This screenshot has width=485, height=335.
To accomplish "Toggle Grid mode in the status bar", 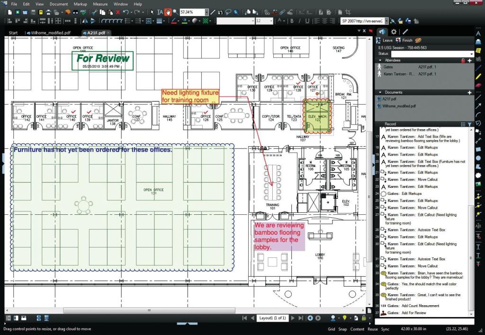I will (332, 328).
